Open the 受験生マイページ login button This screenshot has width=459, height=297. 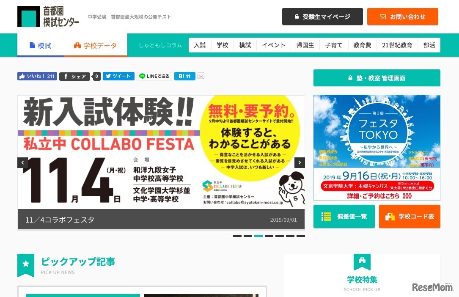click(322, 16)
